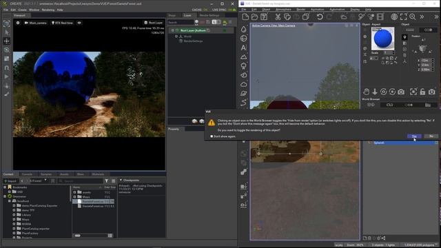Click the horizontal scrollbar under file list
Screen dimensions: 441x248
point(92,236)
